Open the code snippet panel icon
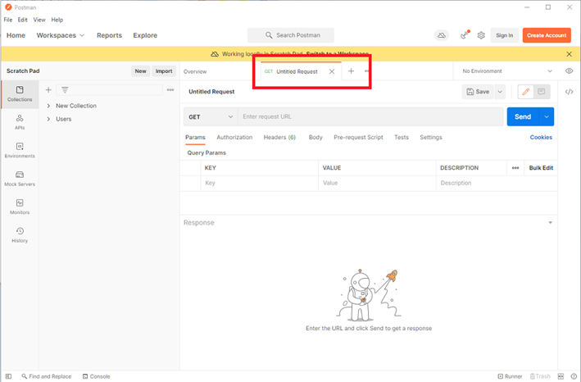The image size is (581, 382). click(569, 92)
